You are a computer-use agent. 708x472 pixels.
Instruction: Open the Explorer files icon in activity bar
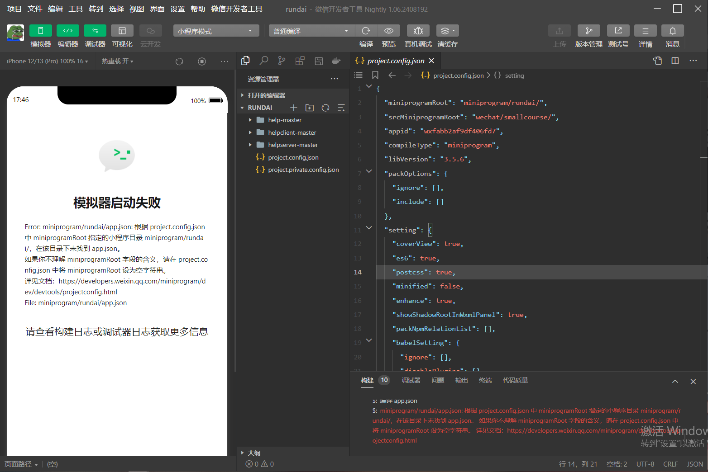[246, 61]
